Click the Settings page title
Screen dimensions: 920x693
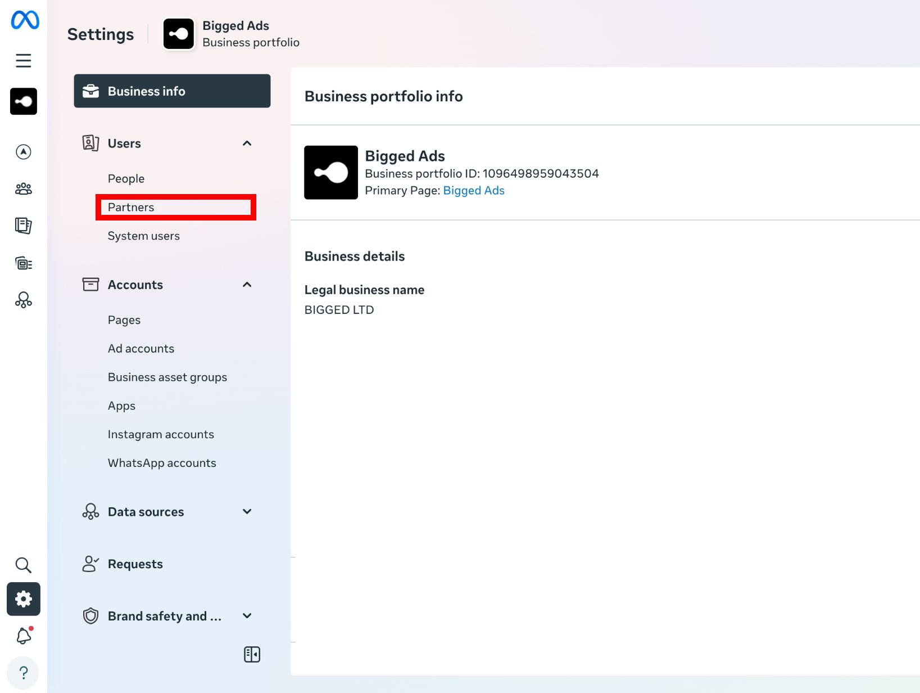click(x=101, y=34)
